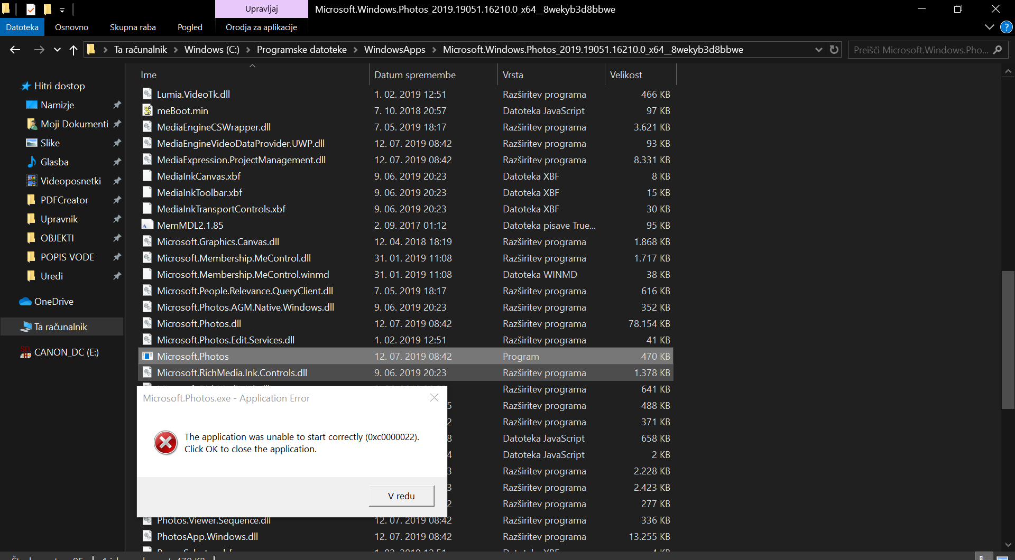Open Customize Quick Access Toolbar dropdown
This screenshot has width=1015, height=560.
pos(62,10)
